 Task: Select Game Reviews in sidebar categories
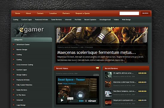22,90
